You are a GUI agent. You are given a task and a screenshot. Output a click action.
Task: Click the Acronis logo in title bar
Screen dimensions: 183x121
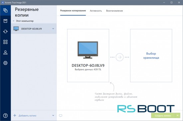3,2
